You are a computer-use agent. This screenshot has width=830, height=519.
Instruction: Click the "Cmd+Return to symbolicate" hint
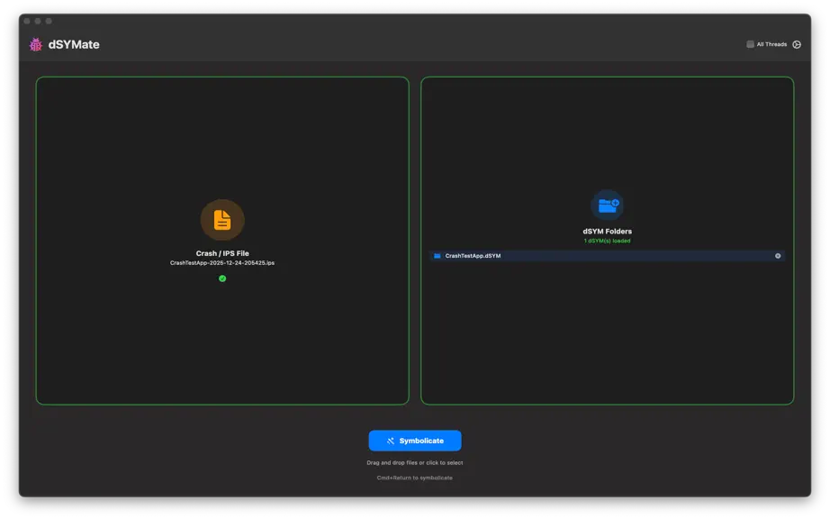[415, 478]
